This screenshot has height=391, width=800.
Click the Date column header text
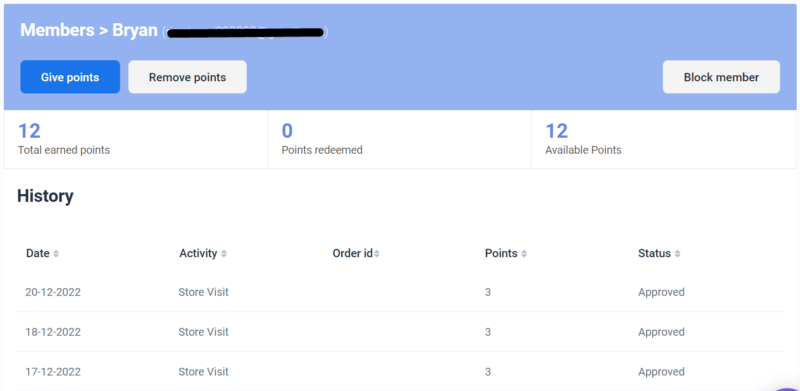(38, 253)
